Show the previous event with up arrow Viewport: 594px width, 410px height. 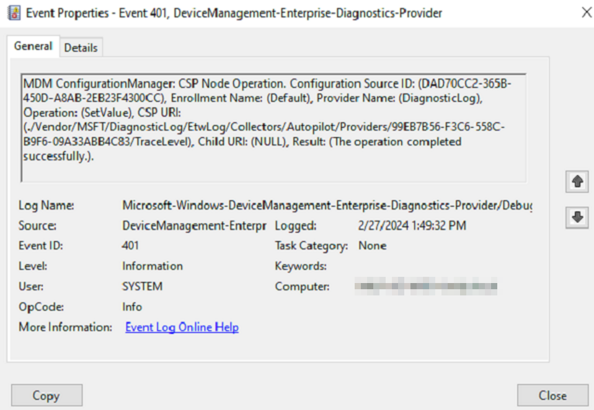click(x=577, y=181)
